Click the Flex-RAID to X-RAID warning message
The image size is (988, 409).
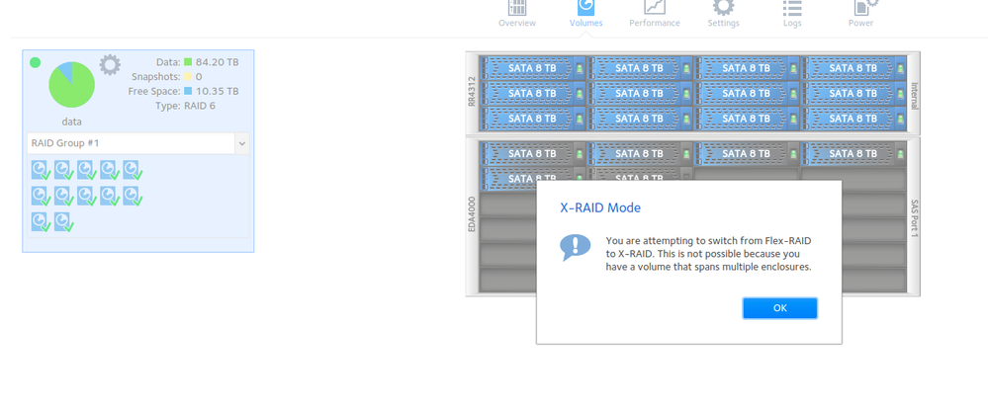tap(709, 254)
